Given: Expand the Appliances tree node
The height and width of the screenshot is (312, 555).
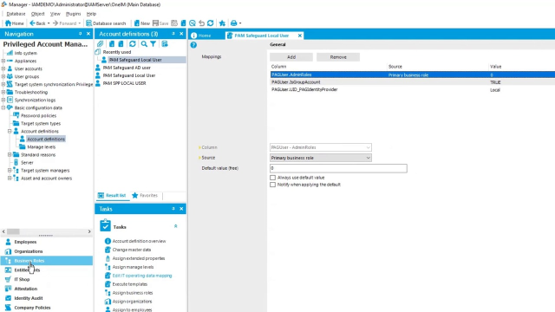Looking at the screenshot, I should [3, 61].
